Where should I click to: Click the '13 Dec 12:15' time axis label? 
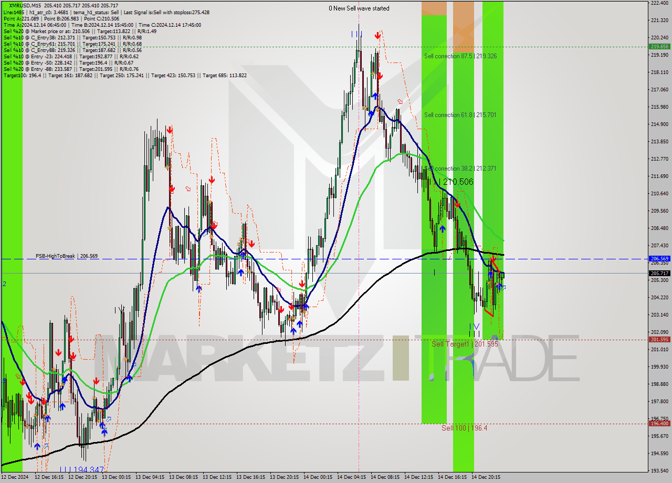(x=217, y=477)
